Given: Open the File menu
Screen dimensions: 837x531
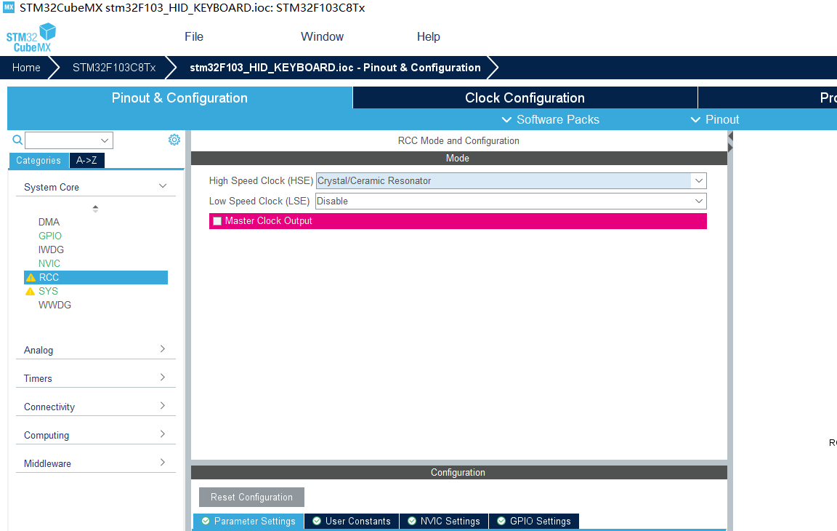Looking at the screenshot, I should [x=194, y=37].
